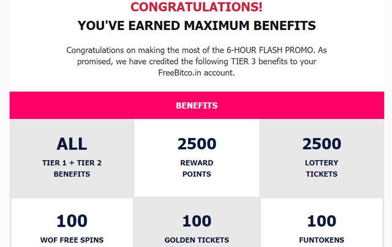Click the 2500 above REWARD POINTS
Viewport: 392px width, 247px height.
(x=197, y=144)
